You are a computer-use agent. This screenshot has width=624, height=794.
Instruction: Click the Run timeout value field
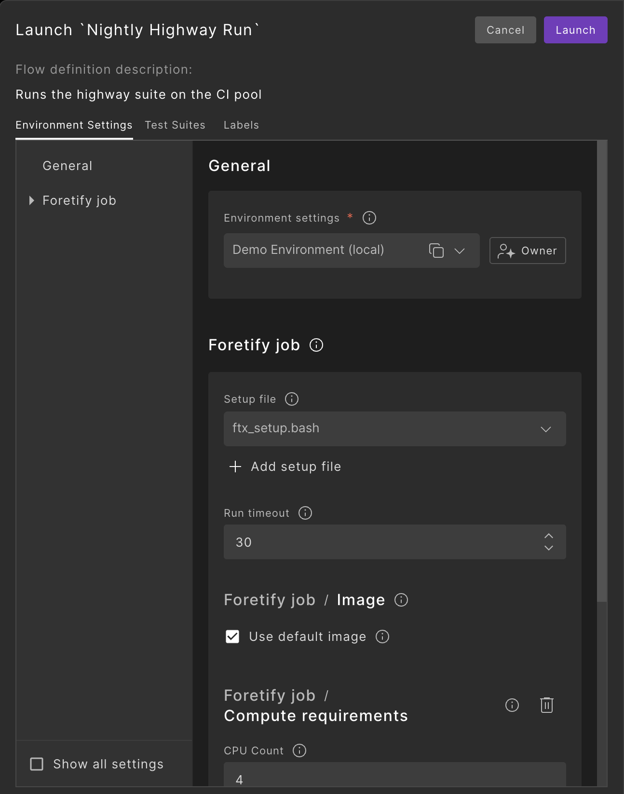395,542
